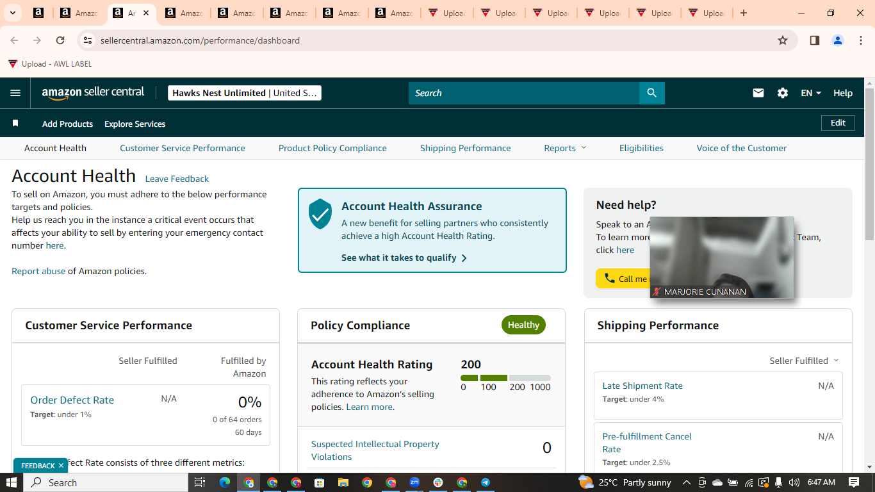The image size is (875, 492).
Task: Open the Chrome profile avatar
Action: pos(838,40)
